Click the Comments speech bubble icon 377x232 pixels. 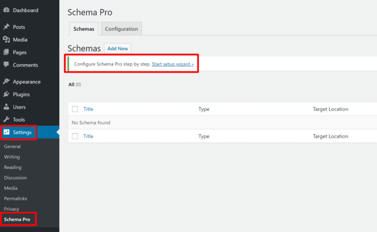point(6,65)
